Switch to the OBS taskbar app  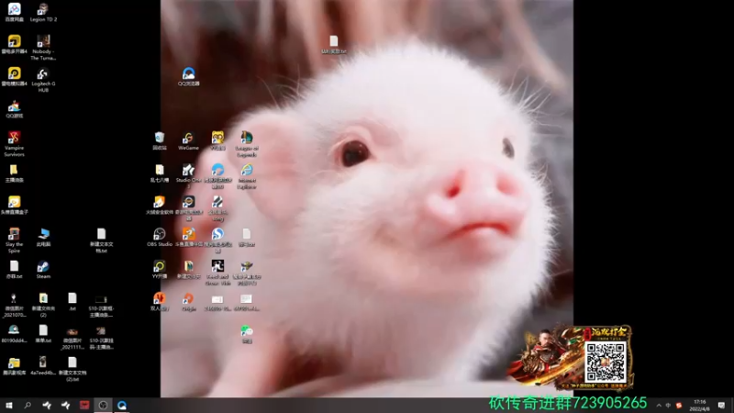[103, 406]
